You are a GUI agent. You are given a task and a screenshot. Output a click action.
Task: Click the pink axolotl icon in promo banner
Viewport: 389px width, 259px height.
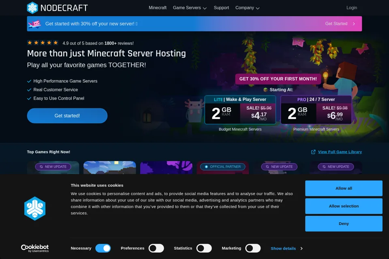(x=35, y=24)
